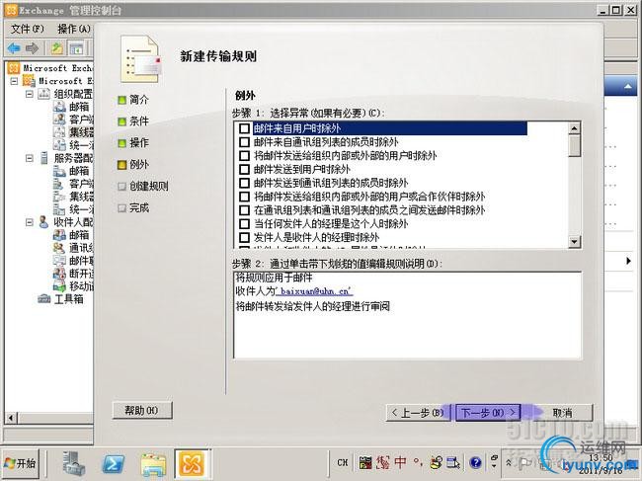Check 邮件来自用户时除外

[244, 128]
